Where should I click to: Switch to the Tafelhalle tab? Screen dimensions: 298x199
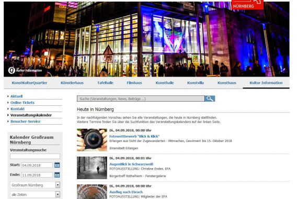105,83
